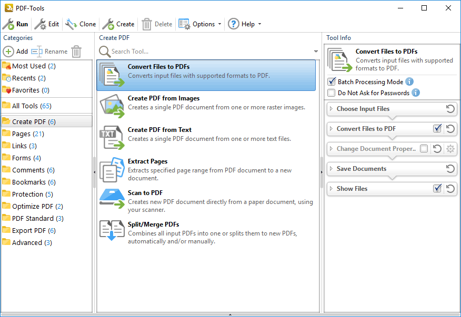
Task: Click the bottom panel expand arrow
Action: click(x=230, y=315)
